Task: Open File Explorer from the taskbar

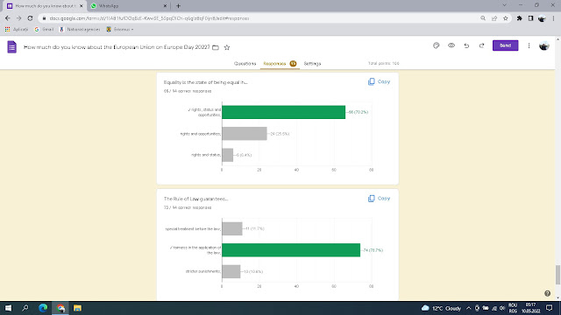Action: pos(77,308)
